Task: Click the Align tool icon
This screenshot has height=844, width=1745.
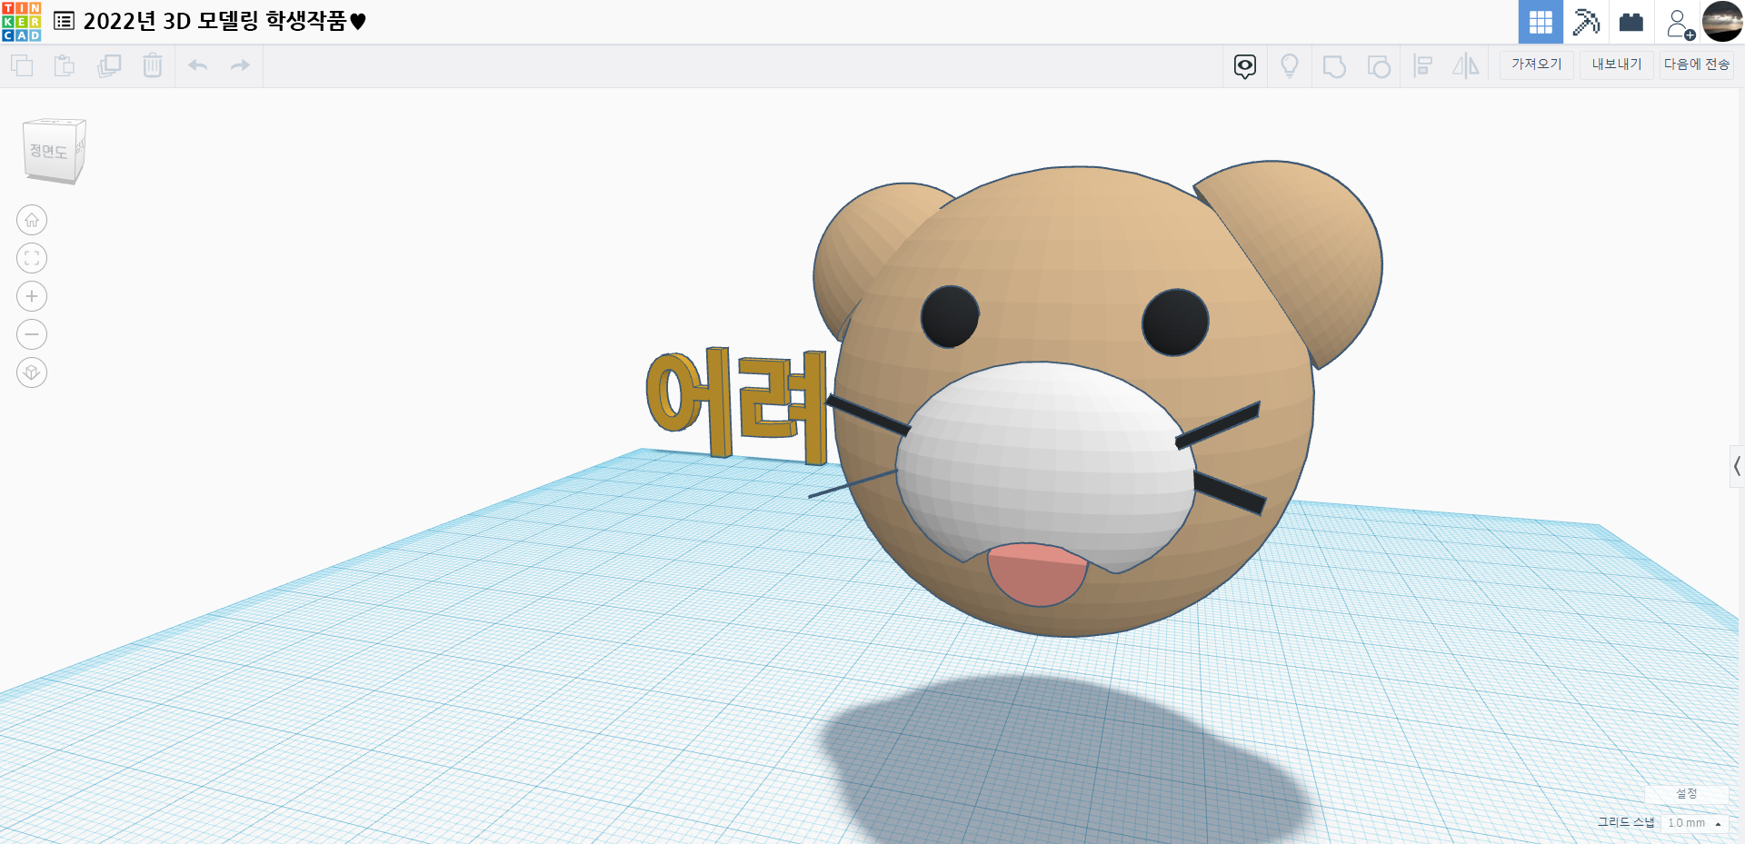Action: 1422,65
